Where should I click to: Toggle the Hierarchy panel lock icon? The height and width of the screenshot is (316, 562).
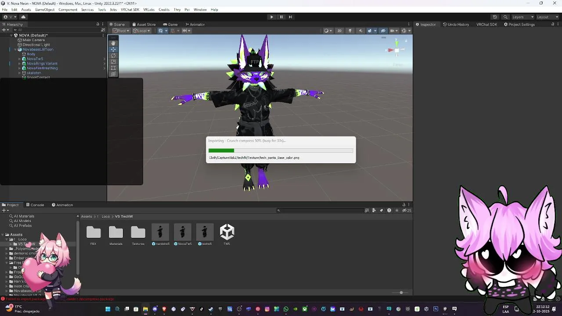click(x=97, y=24)
